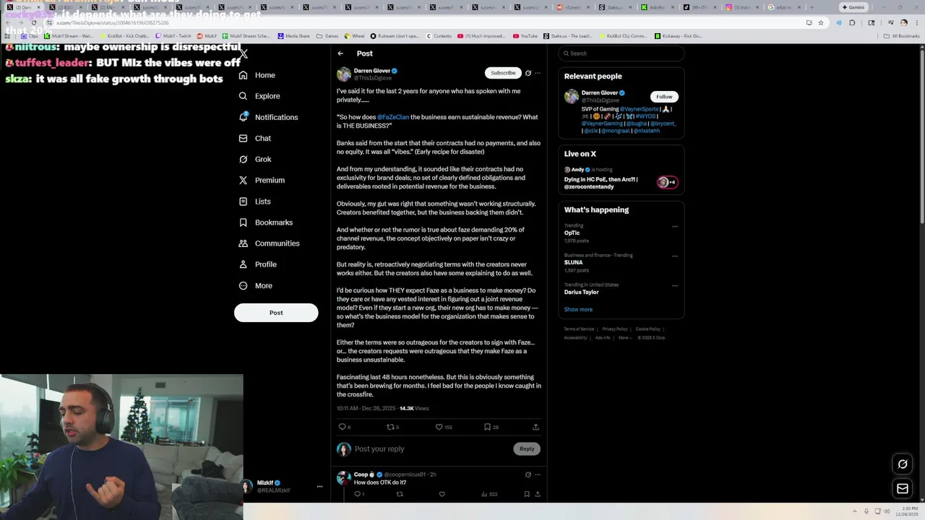Click reply icon on main post
The width and height of the screenshot is (925, 520).
pos(343,427)
